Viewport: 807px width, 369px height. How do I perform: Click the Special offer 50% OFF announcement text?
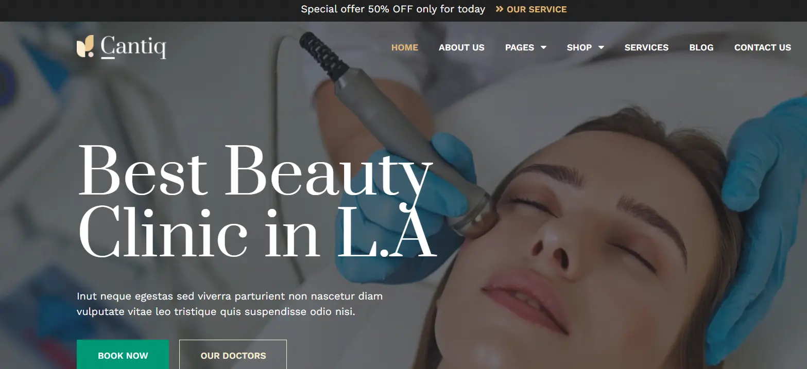393,9
